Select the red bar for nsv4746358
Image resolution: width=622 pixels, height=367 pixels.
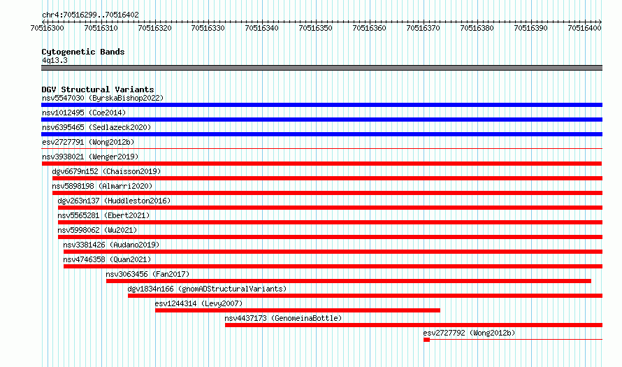point(333,266)
